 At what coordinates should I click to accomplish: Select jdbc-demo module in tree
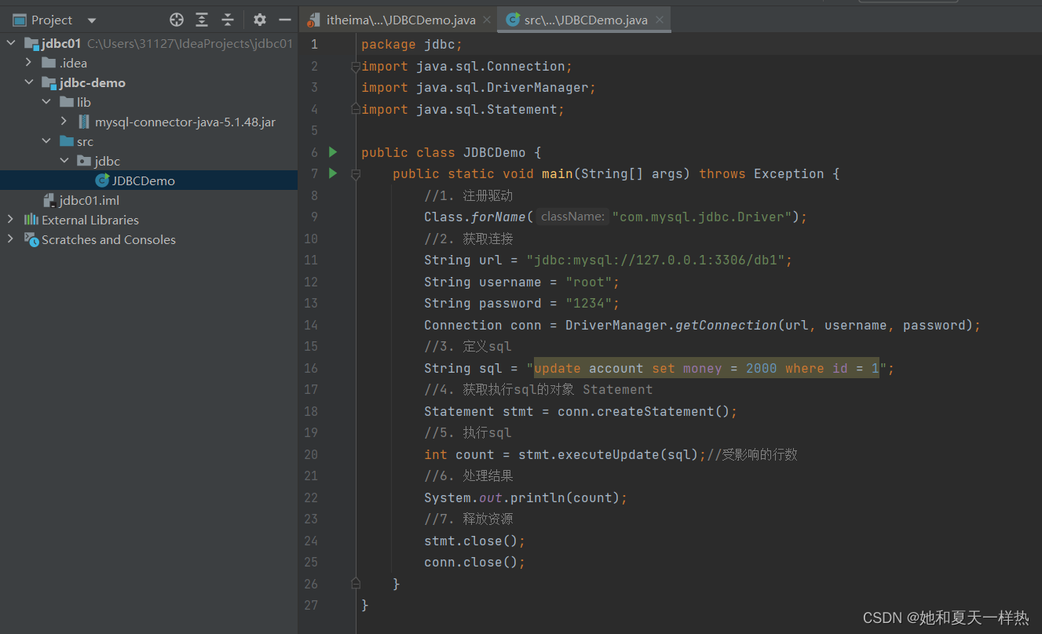pyautogui.click(x=149, y=82)
